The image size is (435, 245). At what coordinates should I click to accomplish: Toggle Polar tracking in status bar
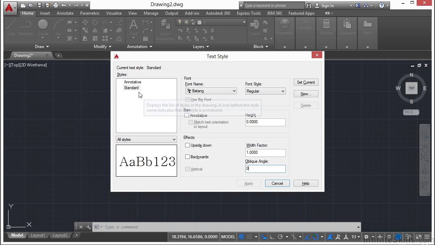(280, 237)
